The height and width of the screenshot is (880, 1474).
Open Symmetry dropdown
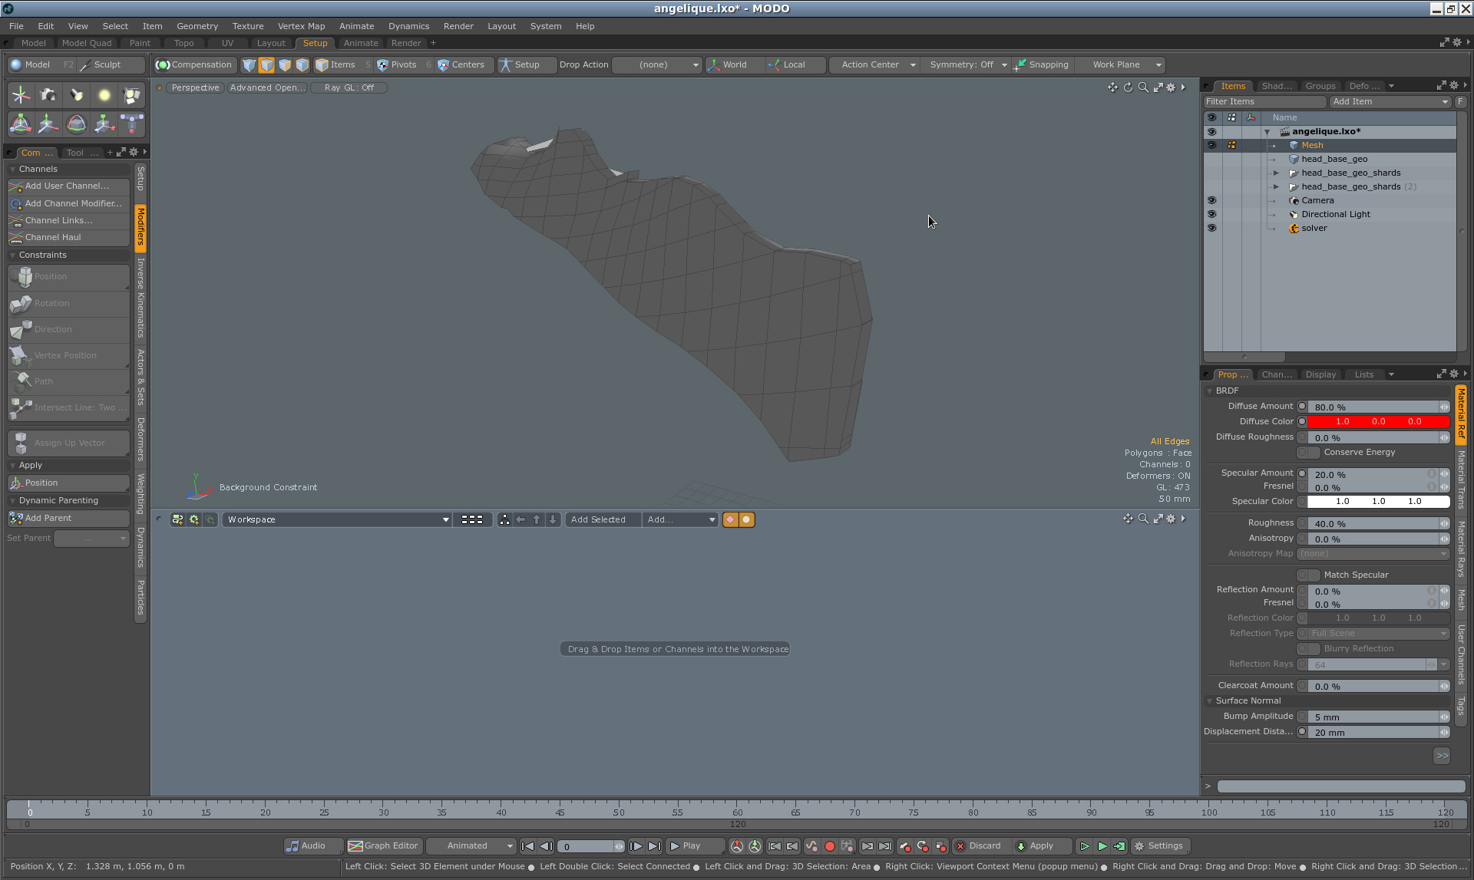point(967,64)
